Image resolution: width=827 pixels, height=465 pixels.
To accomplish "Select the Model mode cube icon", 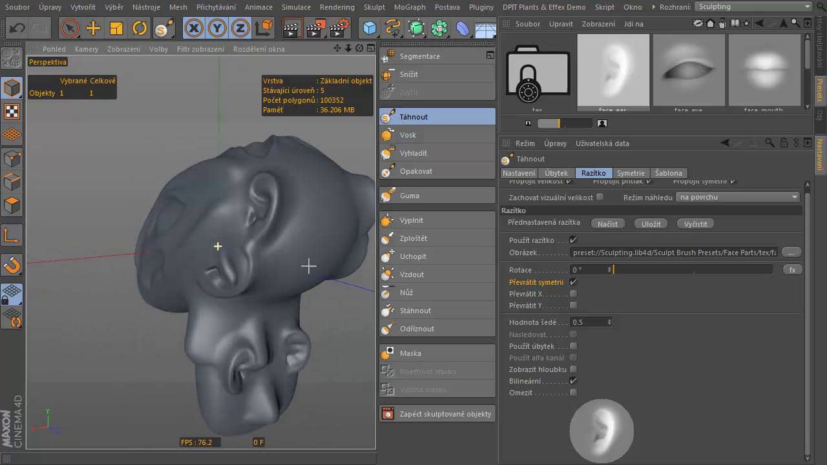I will coord(12,87).
